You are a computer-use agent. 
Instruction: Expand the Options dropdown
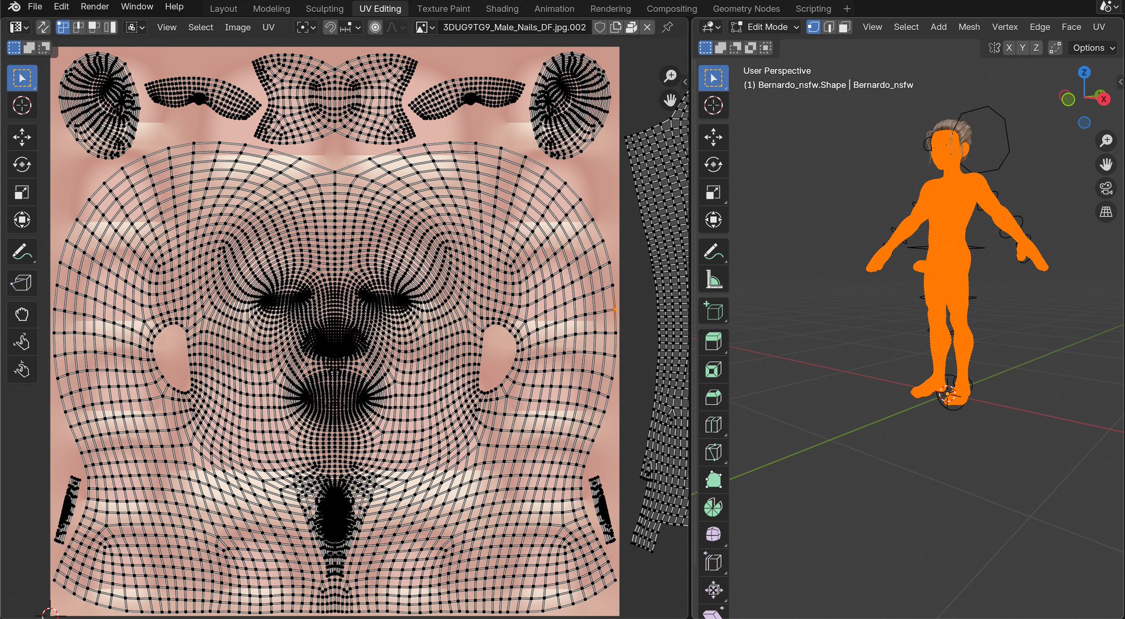point(1093,48)
